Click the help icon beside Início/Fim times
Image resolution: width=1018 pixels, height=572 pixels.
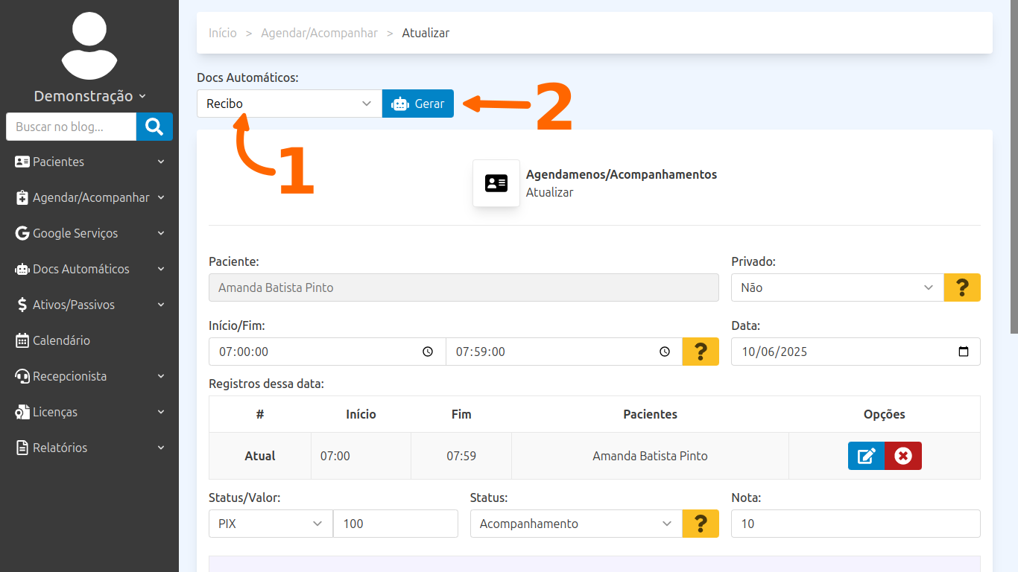pos(701,352)
